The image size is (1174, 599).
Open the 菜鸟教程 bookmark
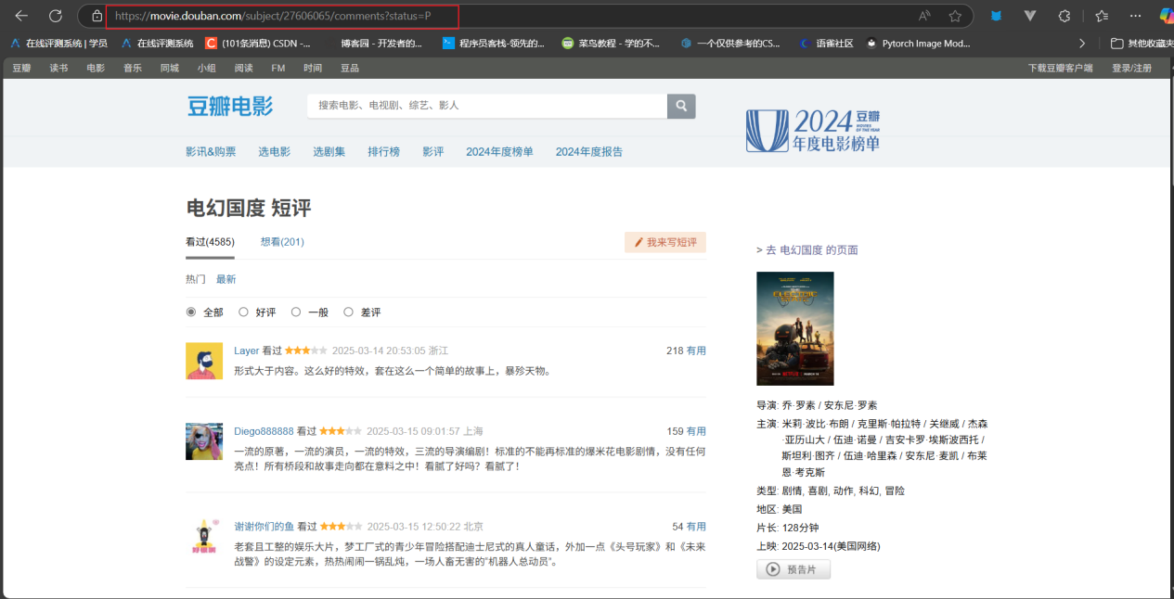pos(612,43)
